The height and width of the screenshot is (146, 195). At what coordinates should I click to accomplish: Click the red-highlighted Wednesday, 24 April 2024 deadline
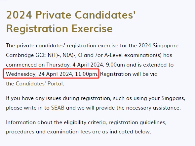pos(51,74)
